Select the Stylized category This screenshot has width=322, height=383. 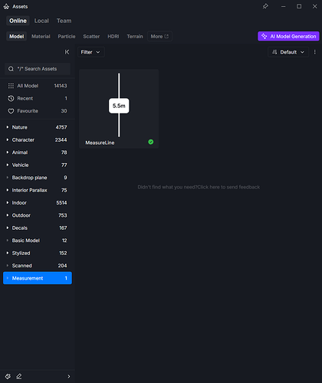(38, 253)
